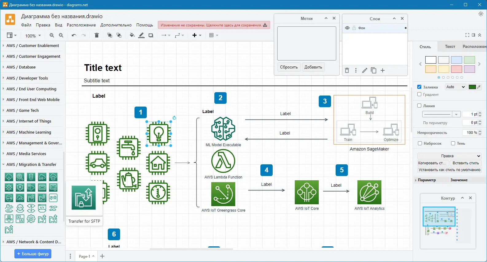Open the zoom 100% dropdown

pyautogui.click(x=33, y=36)
